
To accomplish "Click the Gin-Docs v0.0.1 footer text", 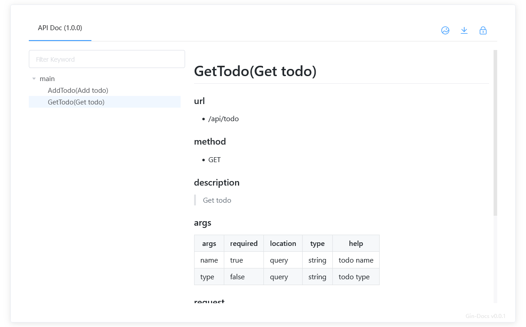I will point(485,316).
